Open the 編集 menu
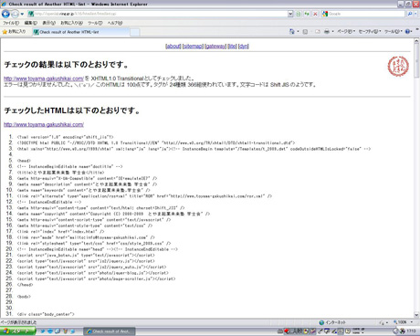 tap(31, 23)
